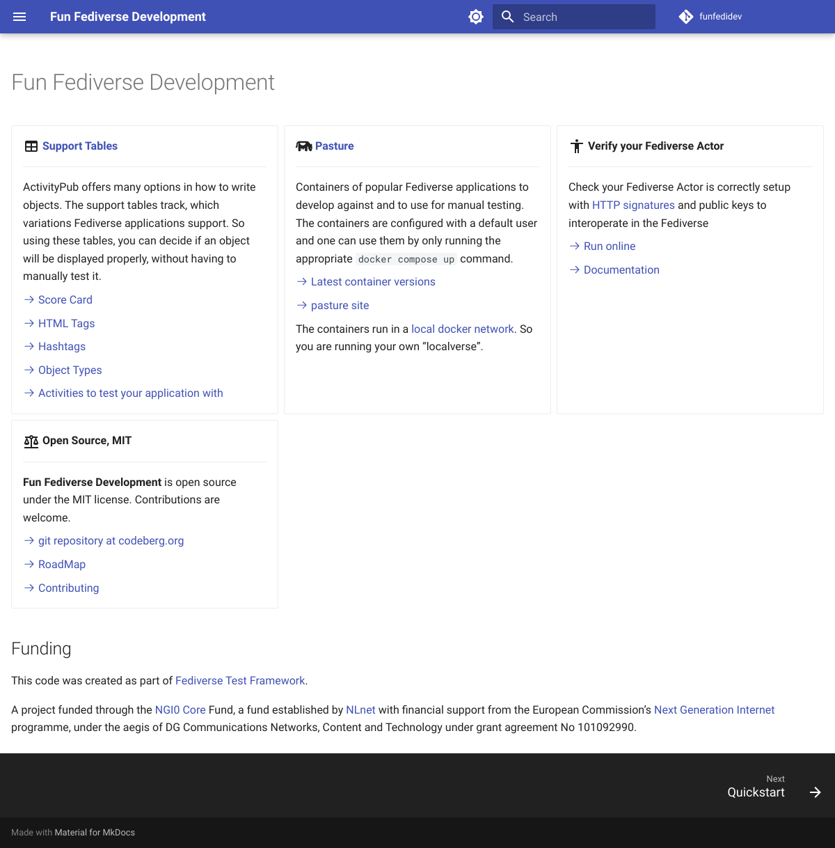Click the arrow icon before pasture site
The width and height of the screenshot is (835, 848).
coord(302,306)
